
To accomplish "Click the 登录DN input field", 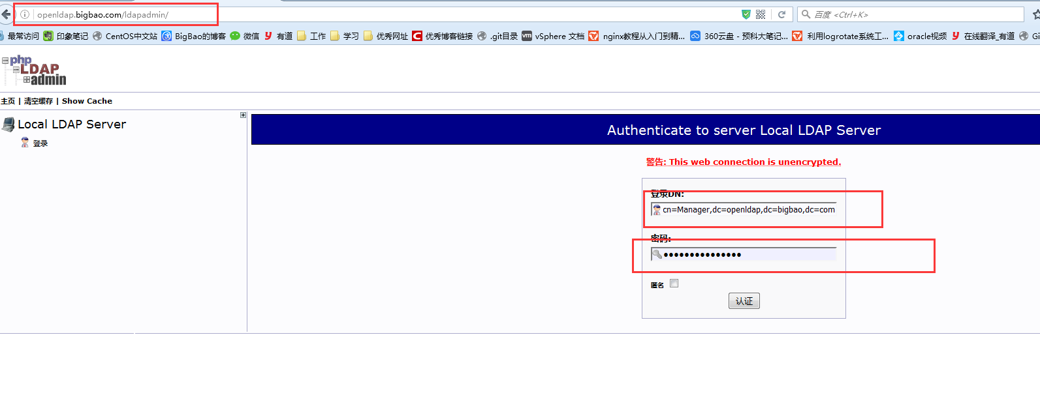I will [744, 210].
